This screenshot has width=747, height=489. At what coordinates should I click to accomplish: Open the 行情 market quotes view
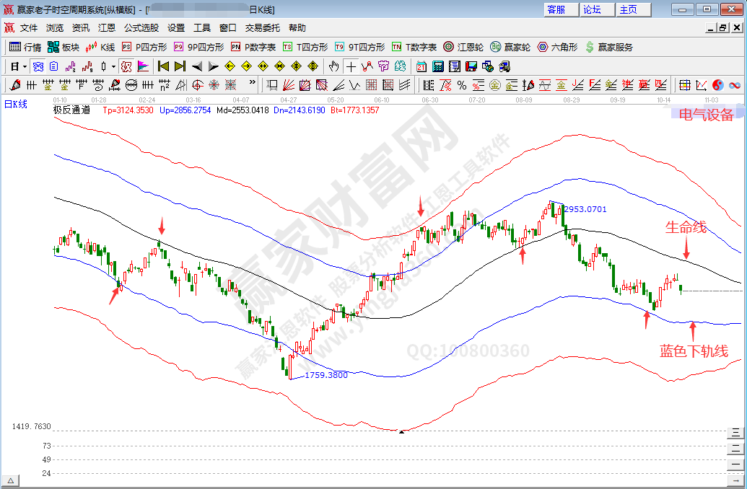pos(26,47)
